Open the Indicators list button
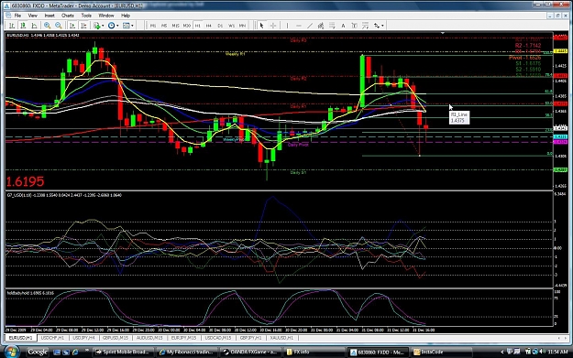This screenshot has height=358, width=573. click(96, 26)
